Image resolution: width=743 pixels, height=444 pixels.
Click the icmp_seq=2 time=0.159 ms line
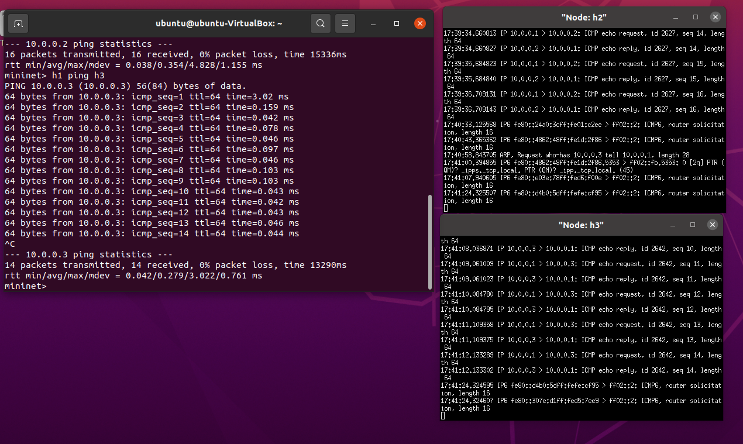[x=149, y=107]
